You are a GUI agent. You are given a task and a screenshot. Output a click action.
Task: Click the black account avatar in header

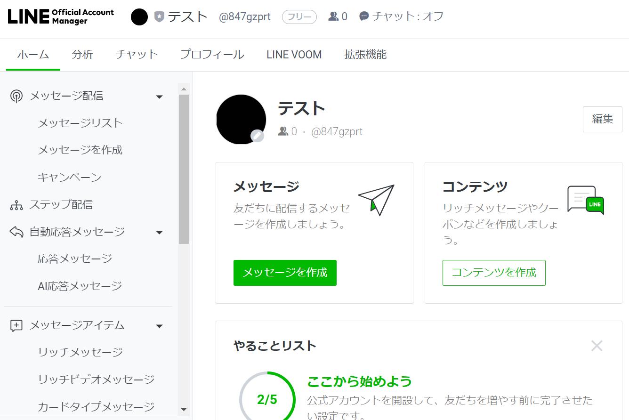(x=139, y=17)
